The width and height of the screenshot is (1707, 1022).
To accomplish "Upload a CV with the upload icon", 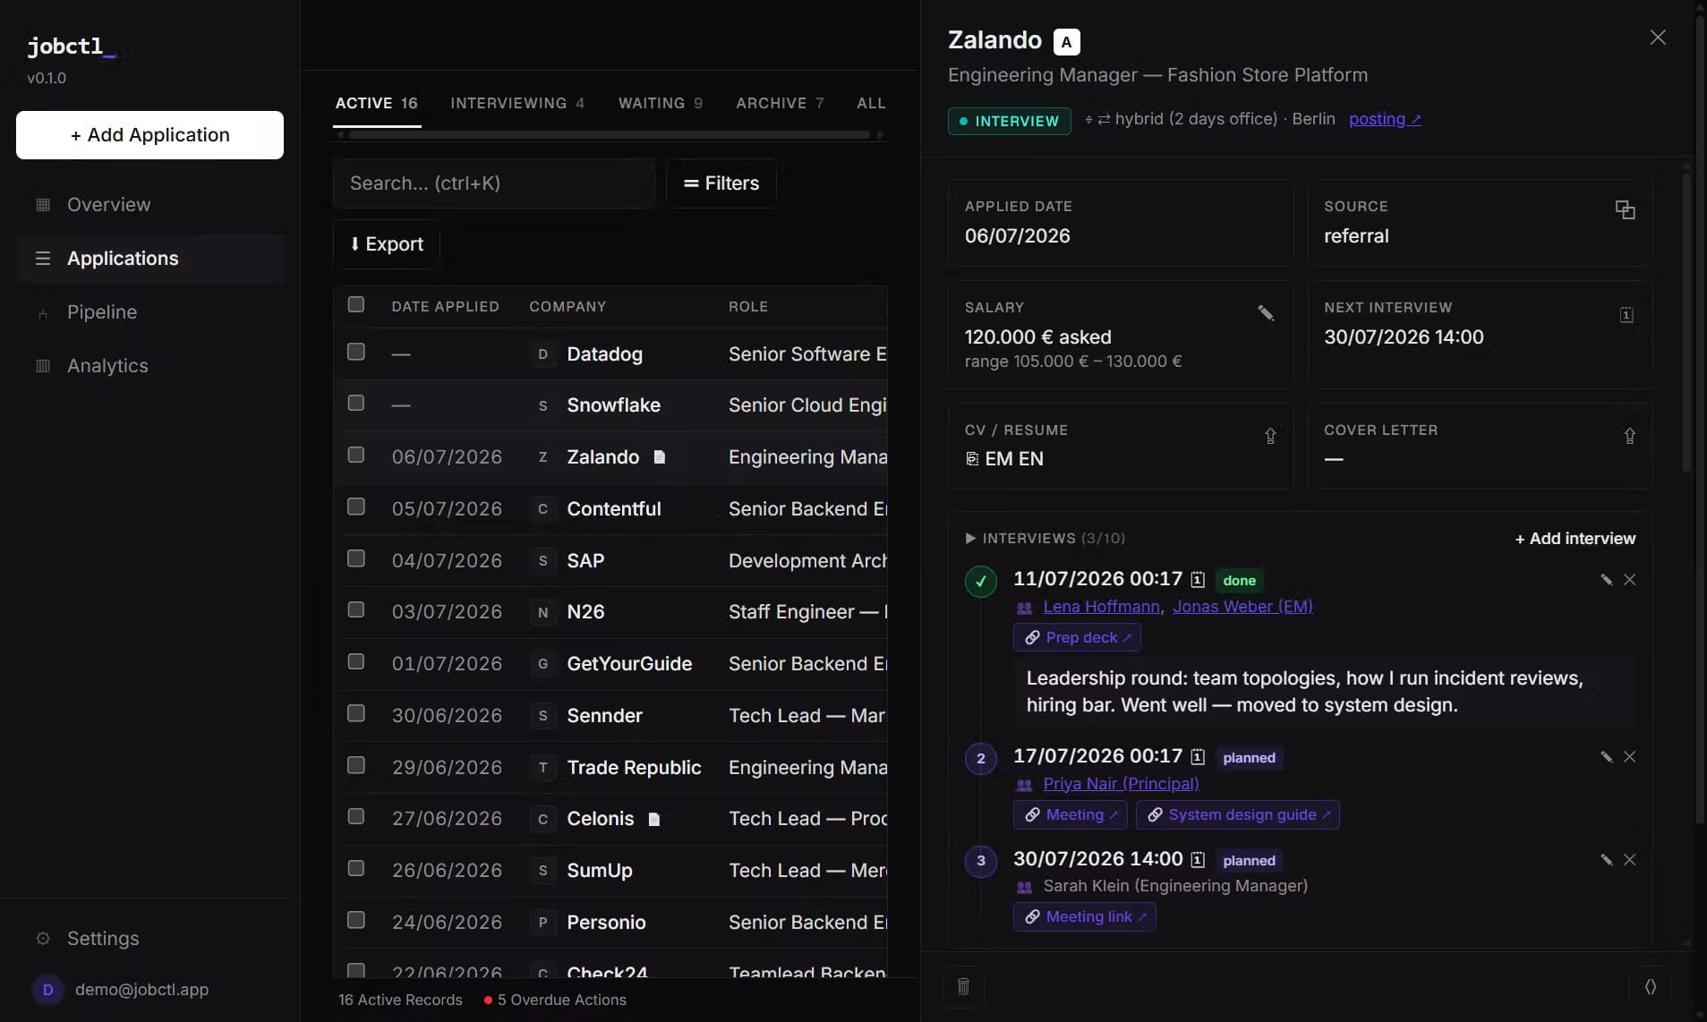I will [x=1270, y=436].
